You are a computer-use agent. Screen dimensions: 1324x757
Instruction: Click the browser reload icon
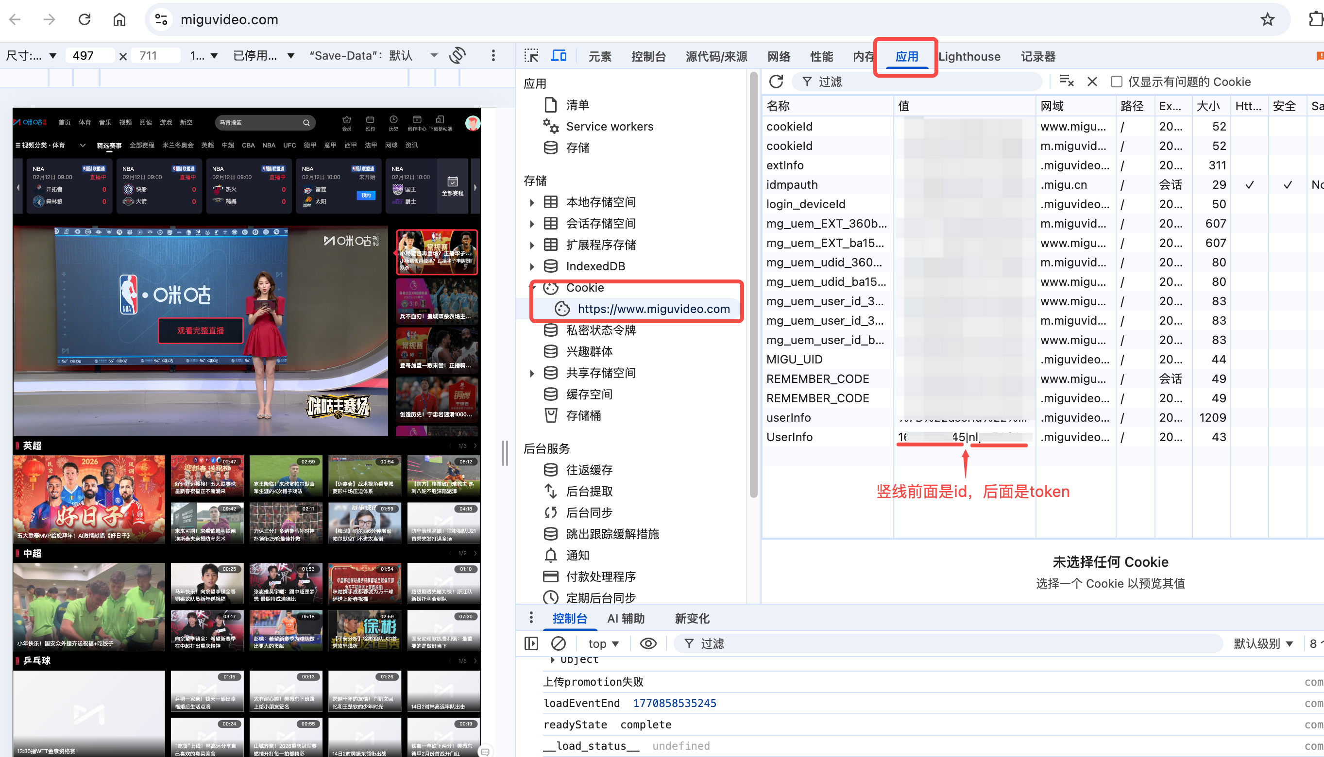click(x=85, y=20)
